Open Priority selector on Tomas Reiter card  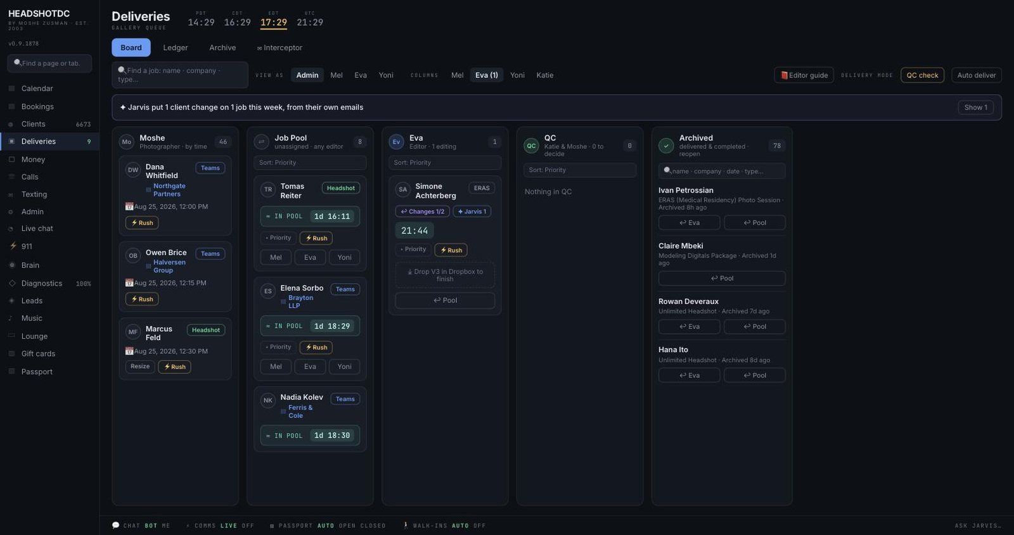(x=278, y=238)
